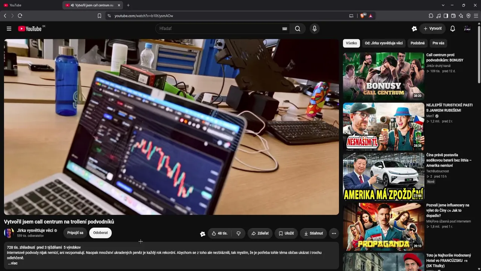This screenshot has width=481, height=271.
Task: Open the browser main menu
Action: [476, 16]
